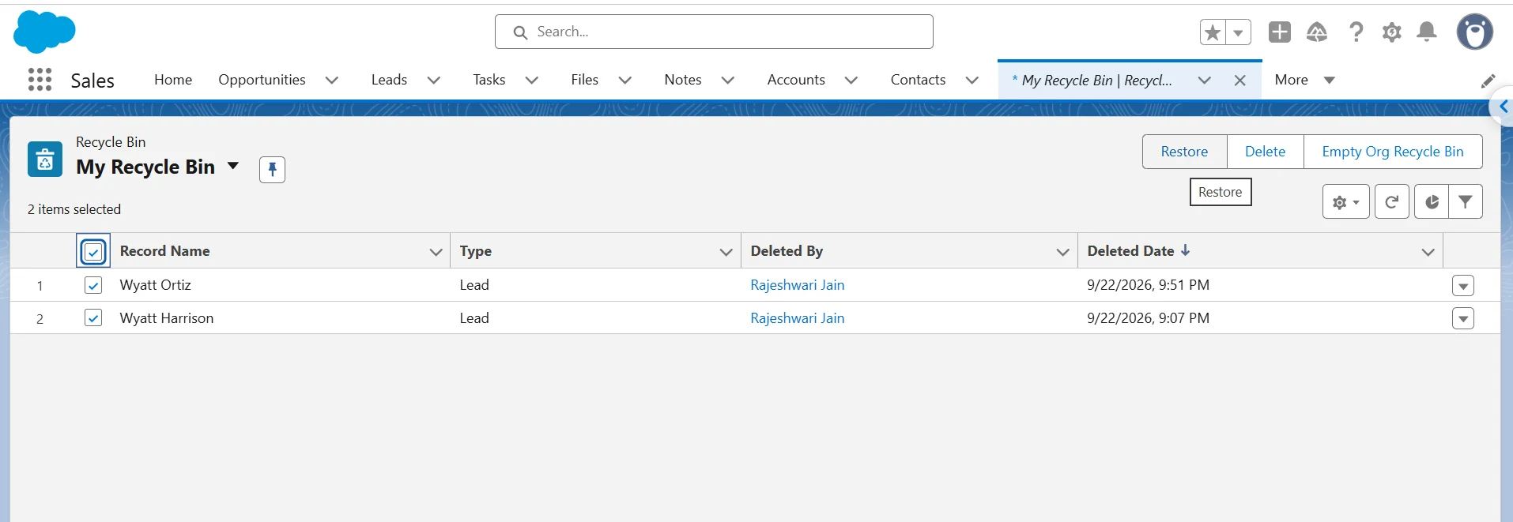Go to the Opportunities tab
The image size is (1513, 522).
coord(262,80)
